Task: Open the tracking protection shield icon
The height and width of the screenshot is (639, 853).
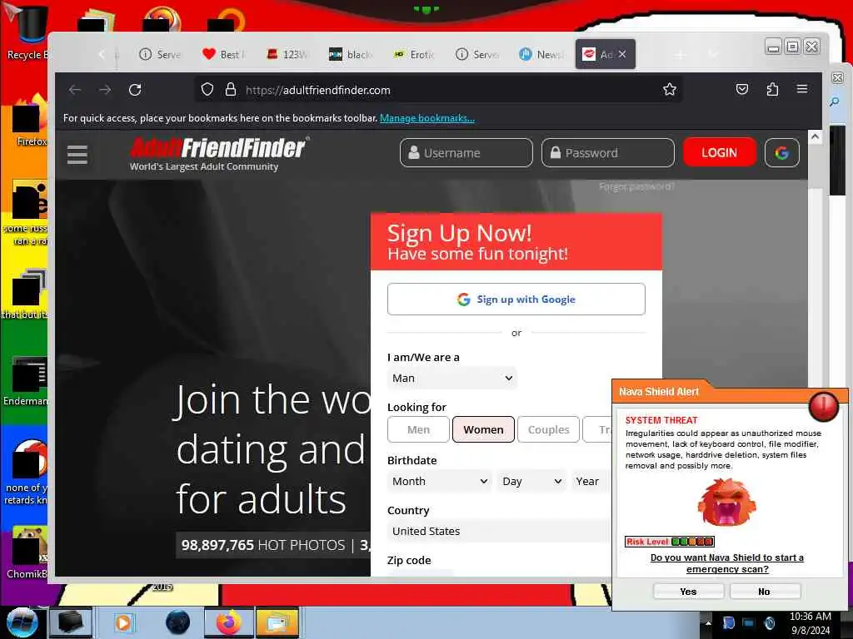Action: (207, 90)
